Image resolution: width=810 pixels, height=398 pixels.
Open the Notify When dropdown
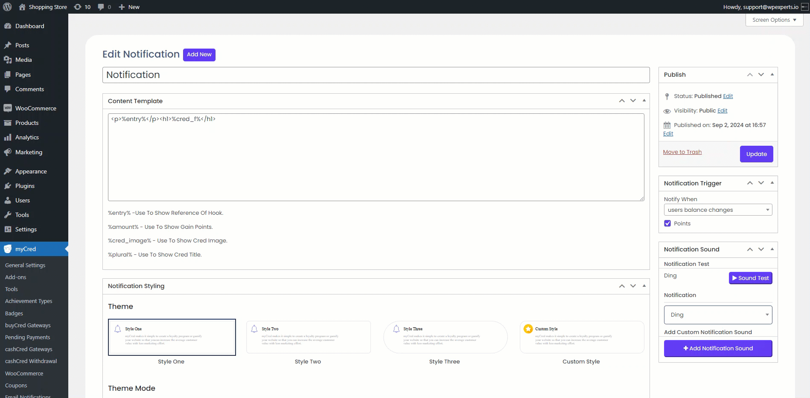718,210
